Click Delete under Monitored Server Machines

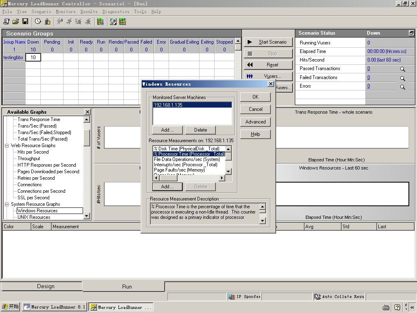[200, 130]
